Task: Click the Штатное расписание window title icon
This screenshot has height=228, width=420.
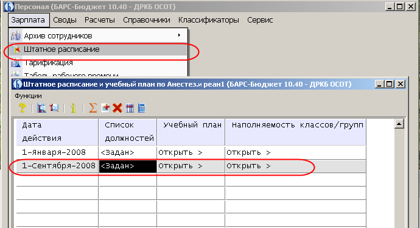Action: (x=18, y=84)
